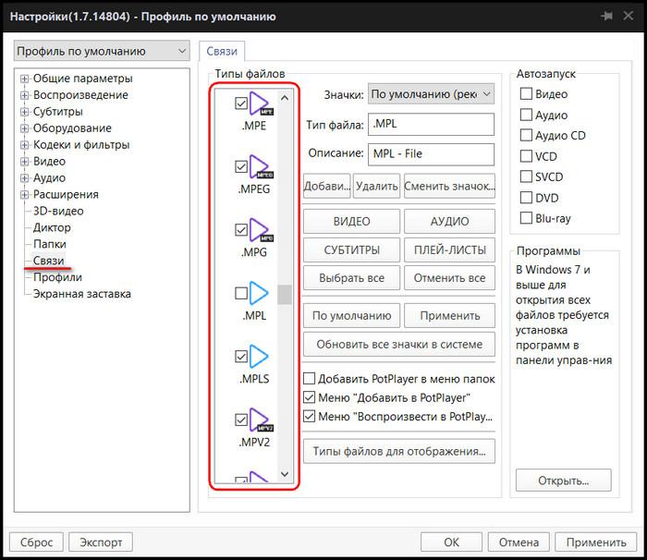Enable Аудио autoplay checkbox

pos(526,115)
